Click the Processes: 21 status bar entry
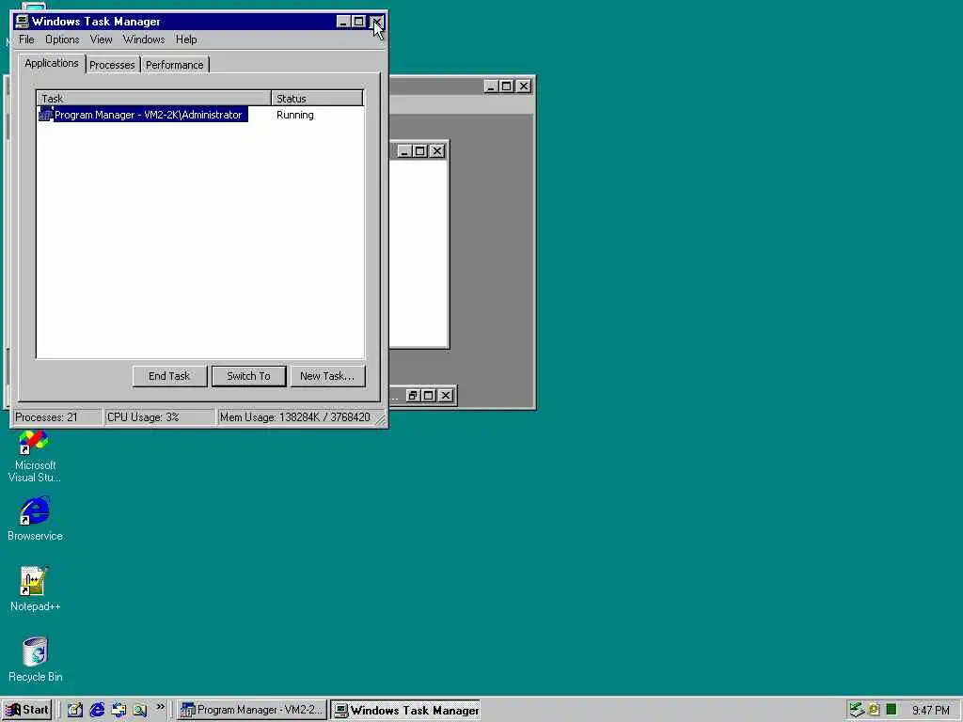Viewport: 963px width, 722px height. (57, 416)
